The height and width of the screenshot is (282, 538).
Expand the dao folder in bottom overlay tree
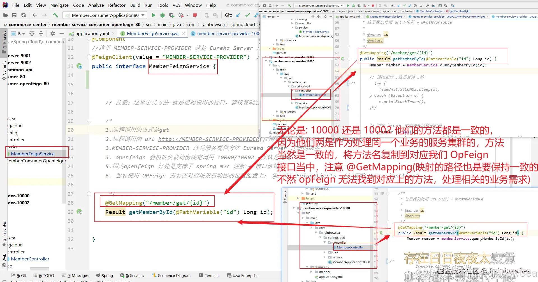(324, 252)
